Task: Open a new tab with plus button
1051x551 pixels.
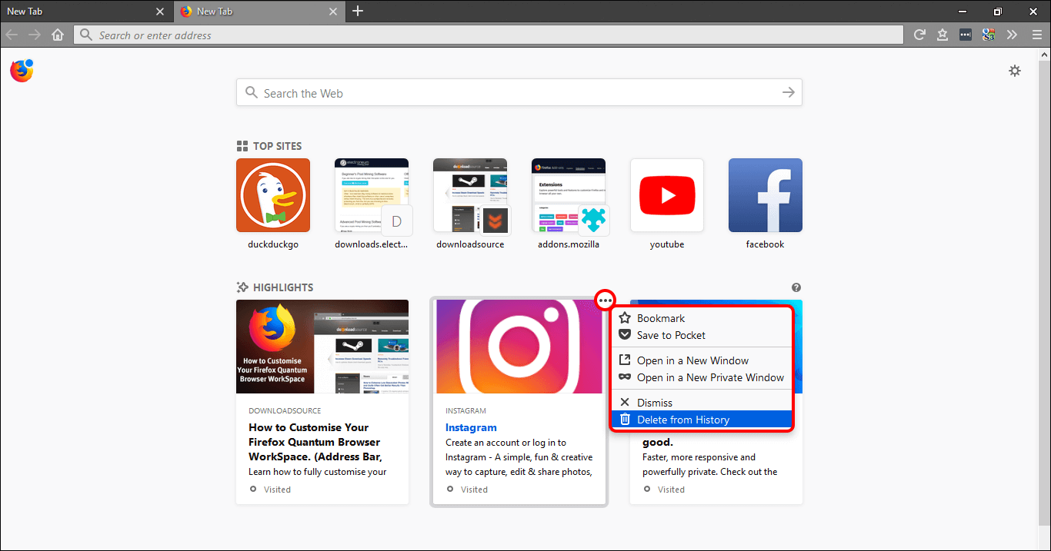Action: pyautogui.click(x=358, y=11)
